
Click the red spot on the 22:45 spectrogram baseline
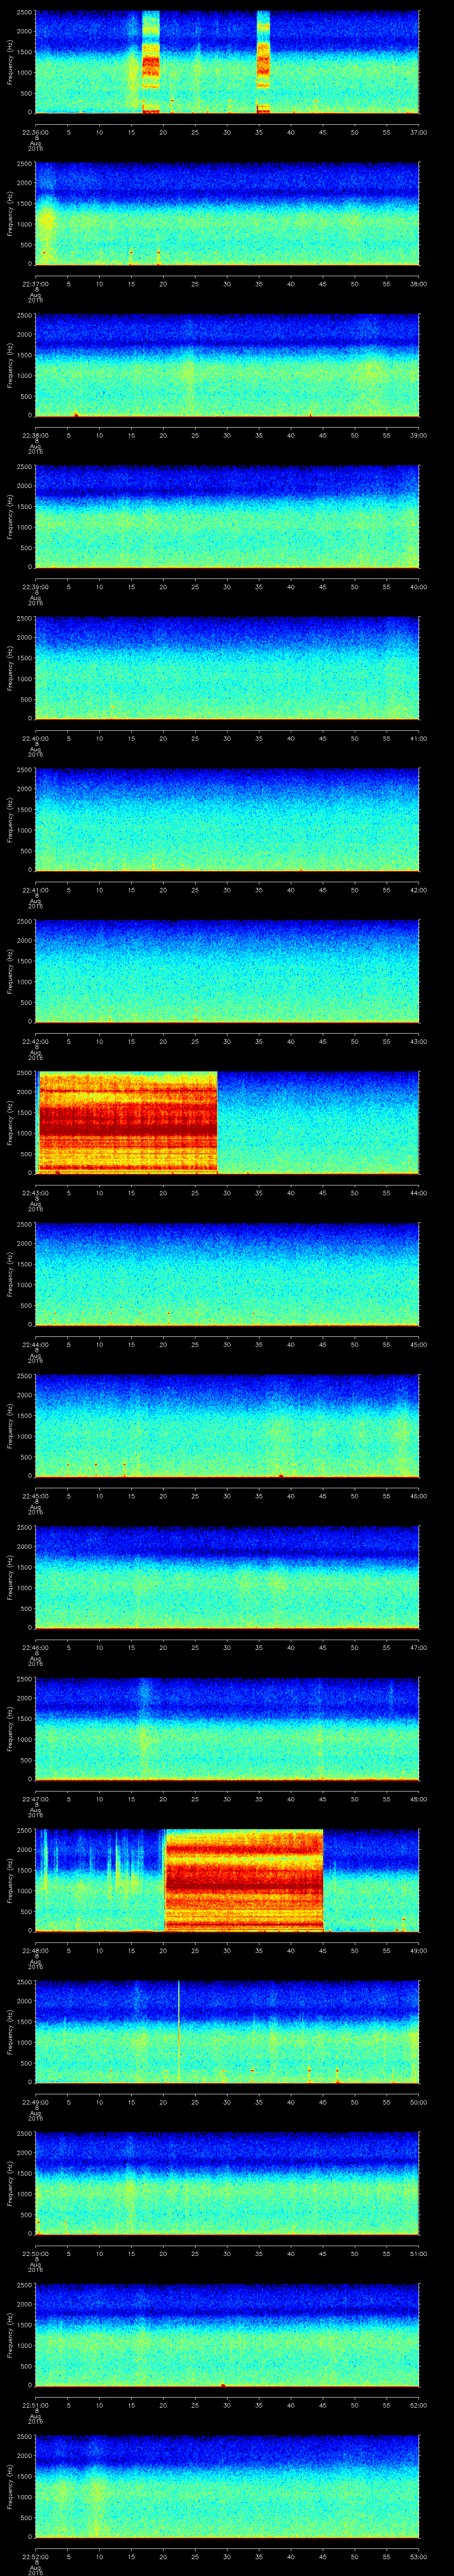[x=282, y=1475]
